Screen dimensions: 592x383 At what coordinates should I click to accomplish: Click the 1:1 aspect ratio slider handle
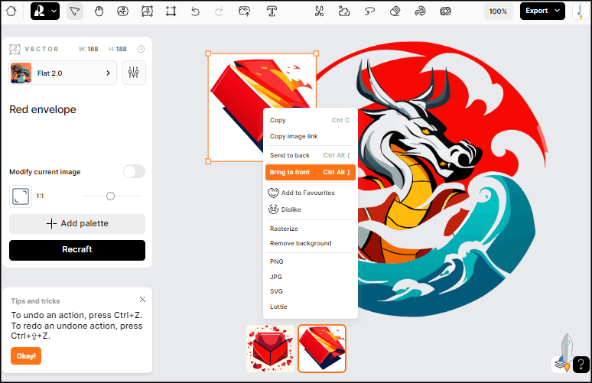coord(110,196)
